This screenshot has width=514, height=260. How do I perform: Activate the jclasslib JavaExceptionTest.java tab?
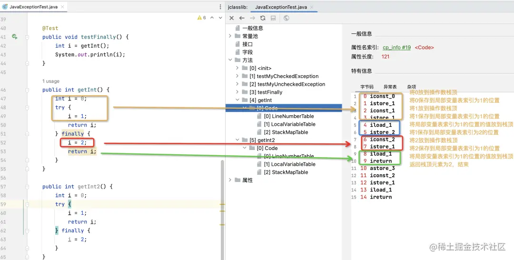[281, 7]
